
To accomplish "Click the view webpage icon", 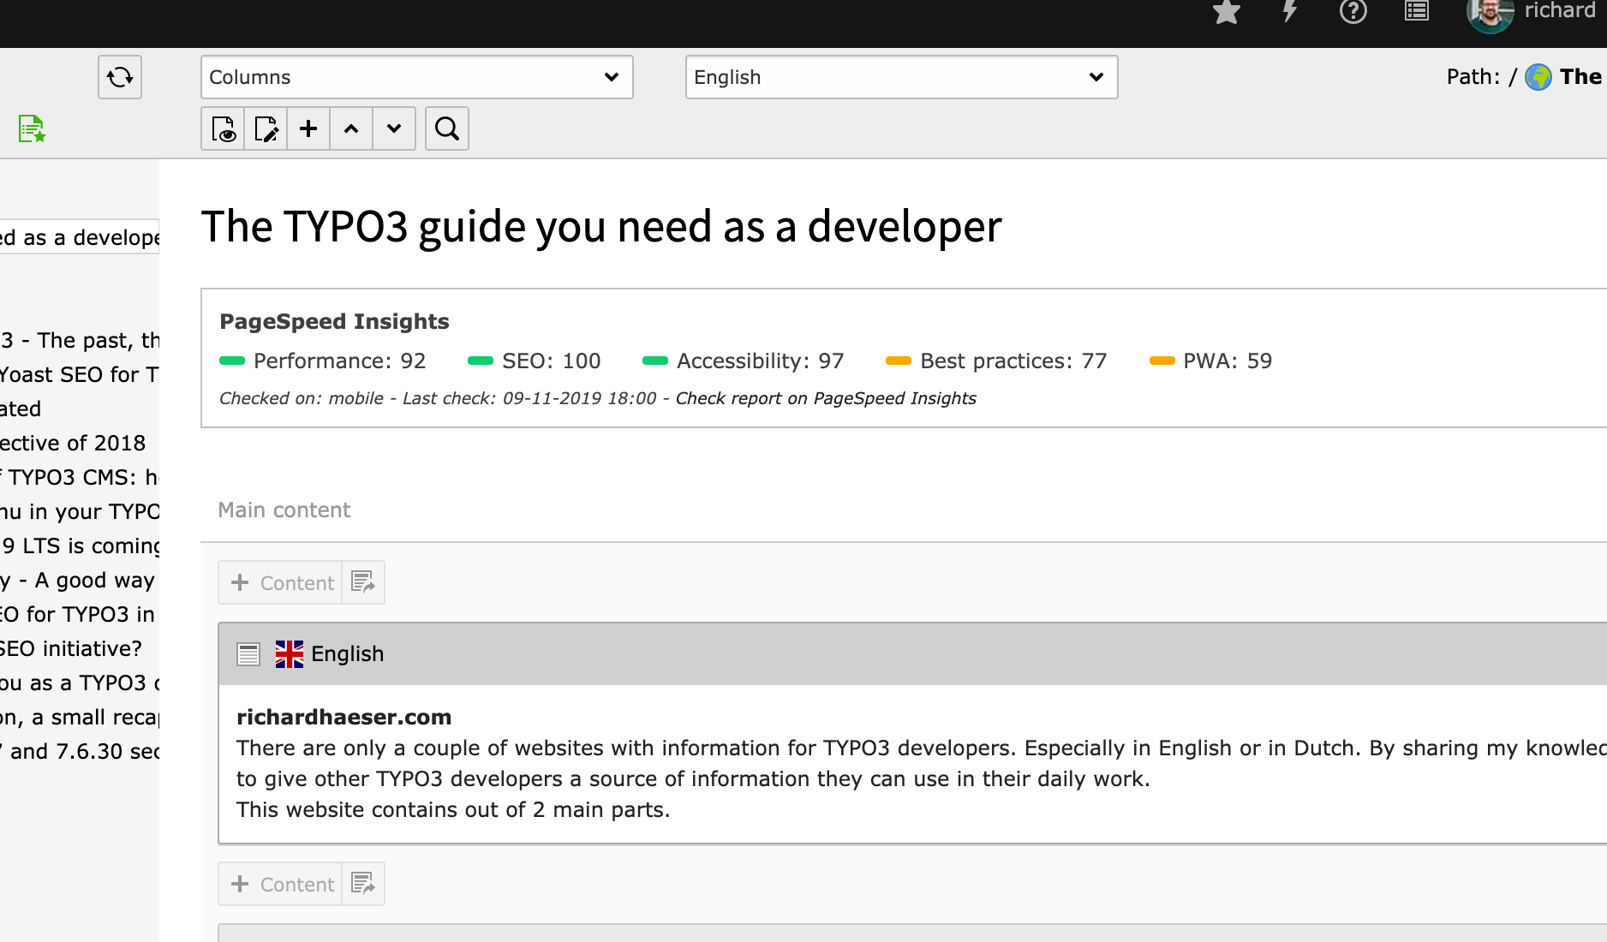I will pyautogui.click(x=223, y=128).
